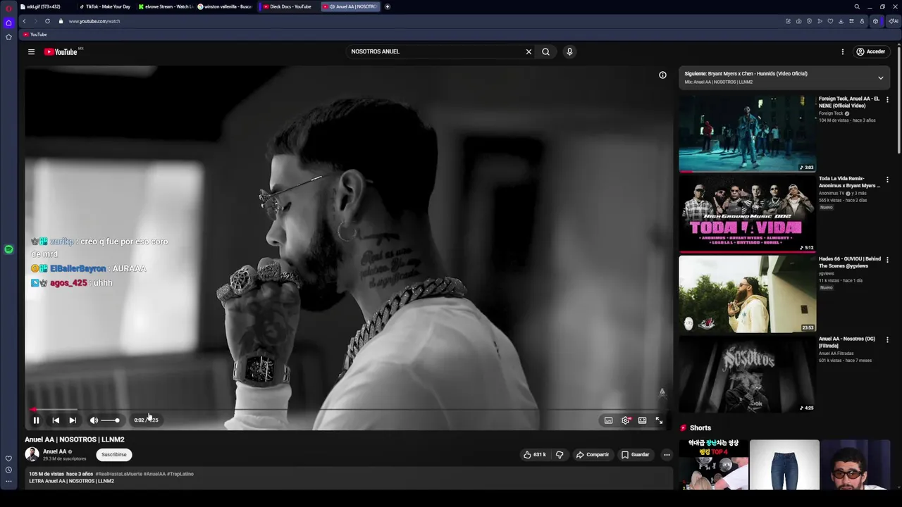Start voice search with the microphone
The height and width of the screenshot is (507, 902).
569,51
